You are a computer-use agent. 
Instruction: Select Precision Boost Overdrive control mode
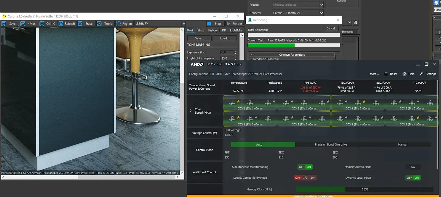point(331,145)
